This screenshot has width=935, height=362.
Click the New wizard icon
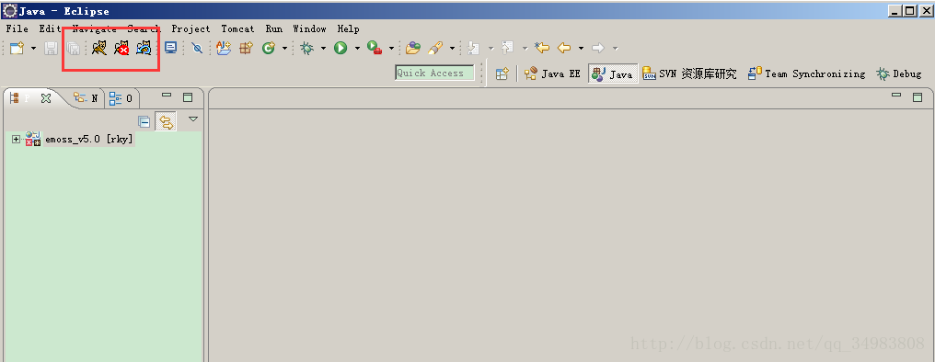pos(16,48)
